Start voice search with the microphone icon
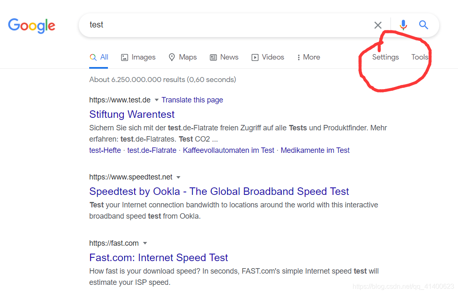Screen dimensions: 458x294 pyautogui.click(x=403, y=25)
